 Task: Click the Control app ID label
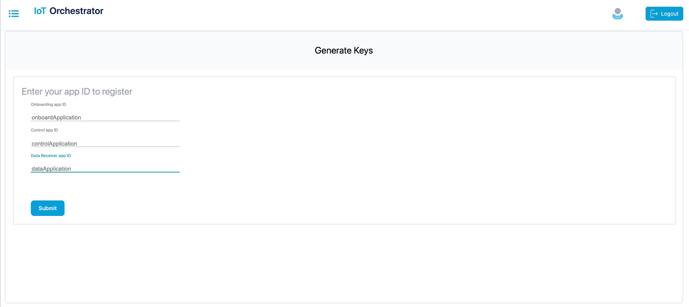pyautogui.click(x=44, y=130)
